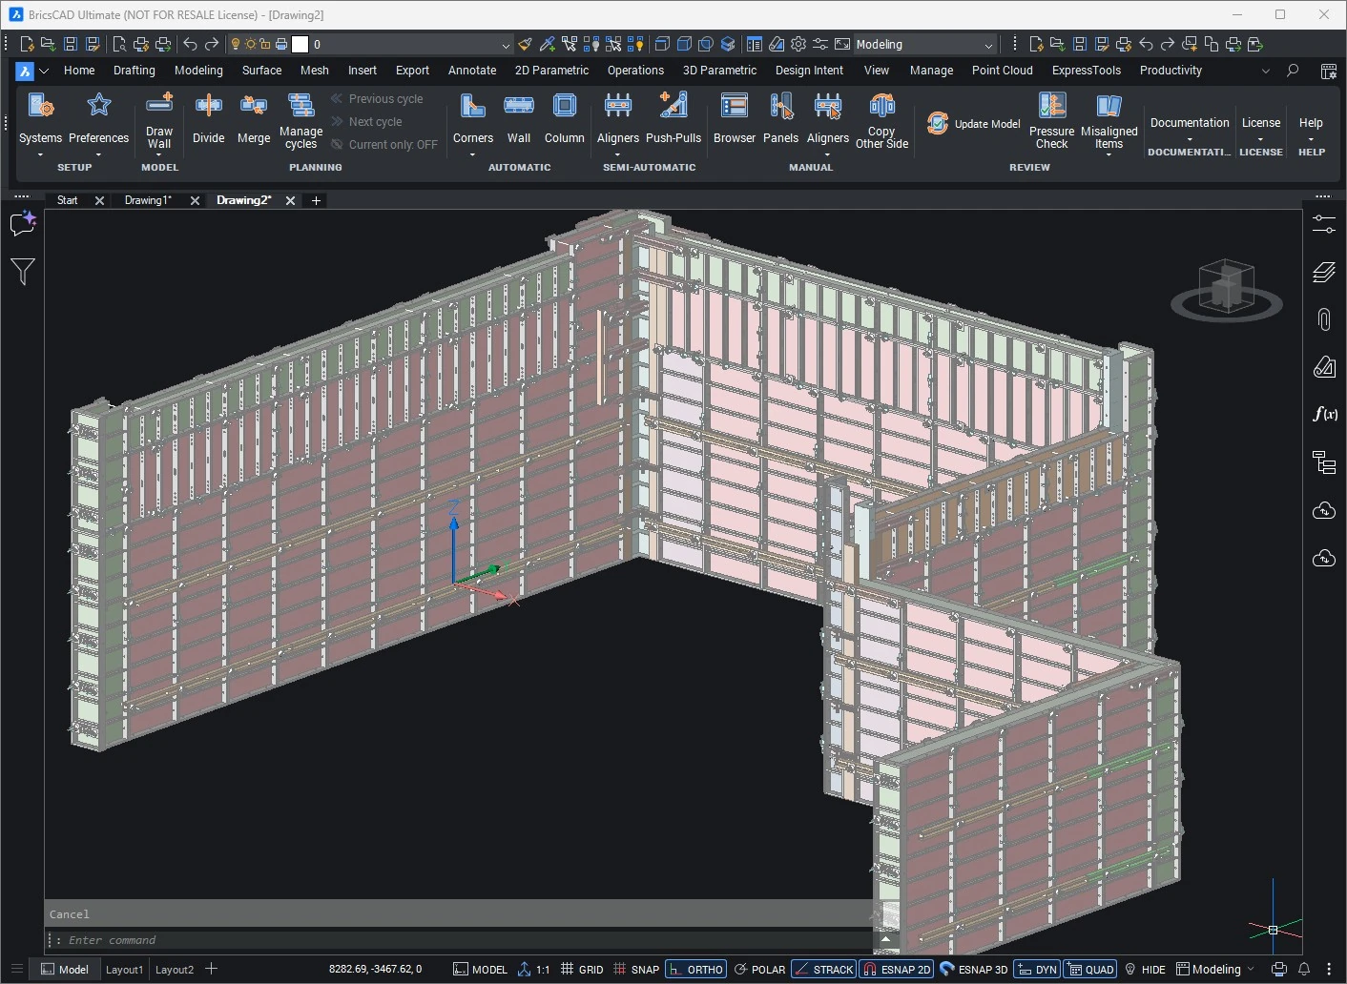Switch to the Drawing1* document tab
Screen dimensions: 1347x984
point(148,200)
